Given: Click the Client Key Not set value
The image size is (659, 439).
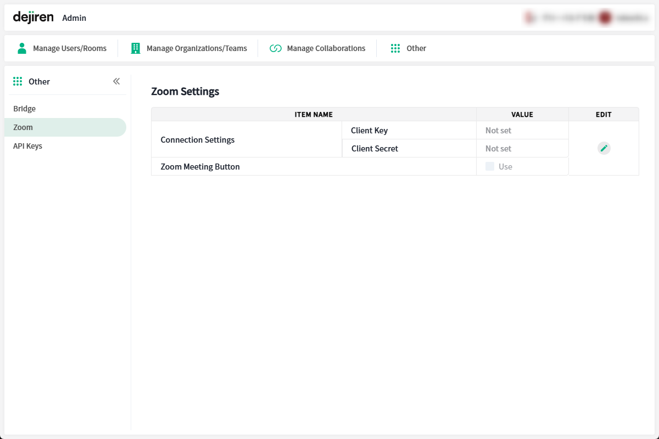Looking at the screenshot, I should click(x=498, y=131).
